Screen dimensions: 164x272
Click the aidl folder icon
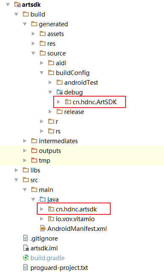tap(51, 63)
